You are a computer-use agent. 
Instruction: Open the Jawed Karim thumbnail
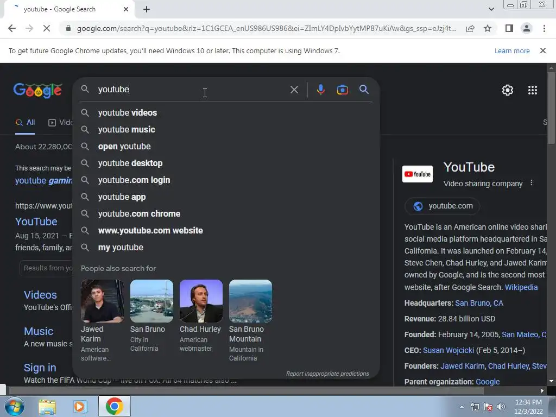(102, 301)
